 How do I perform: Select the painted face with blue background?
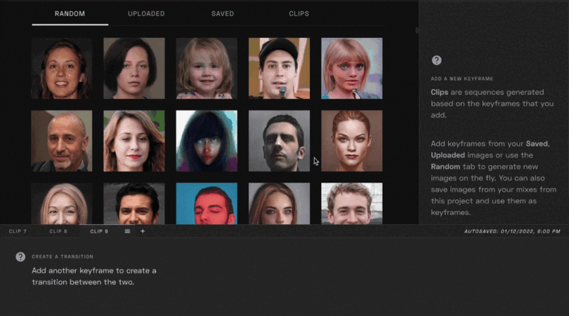(x=207, y=140)
